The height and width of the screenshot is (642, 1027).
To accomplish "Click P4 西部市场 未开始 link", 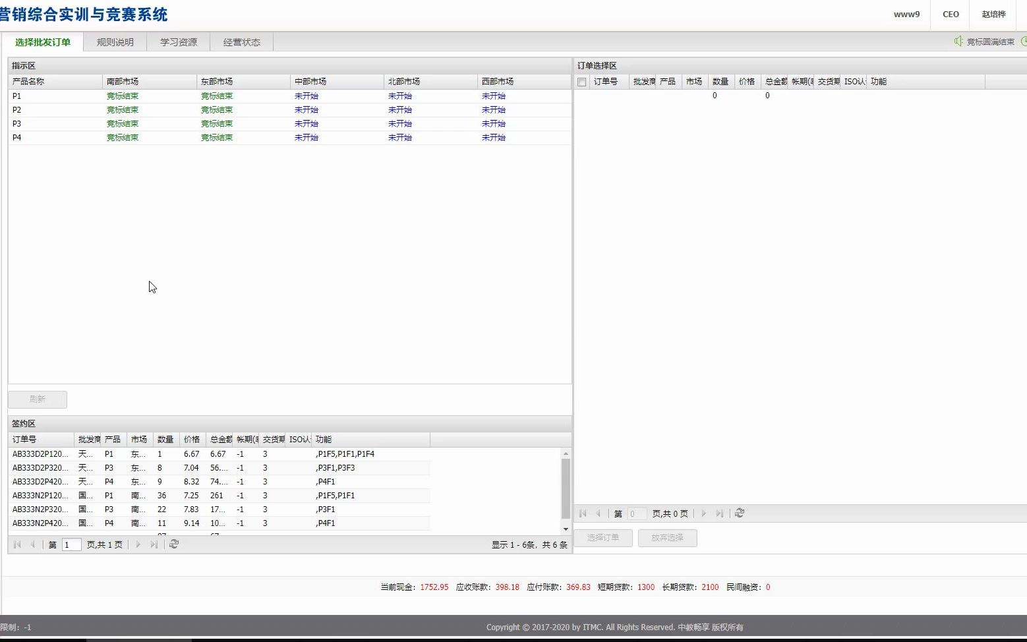I will (494, 138).
